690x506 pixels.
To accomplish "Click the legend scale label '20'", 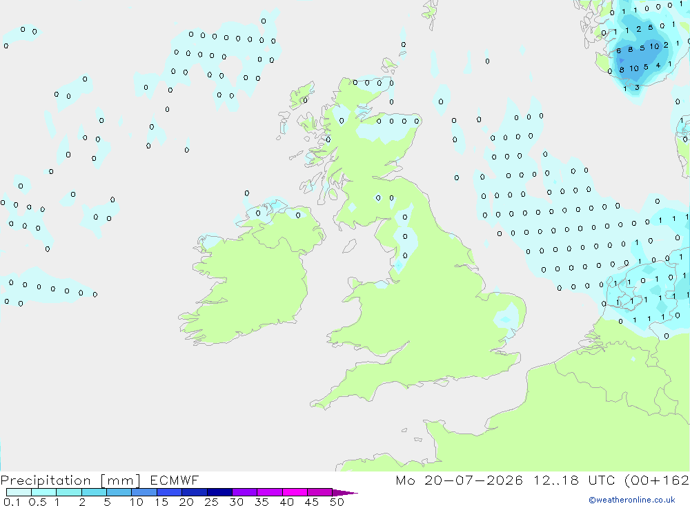I will coord(186,502).
